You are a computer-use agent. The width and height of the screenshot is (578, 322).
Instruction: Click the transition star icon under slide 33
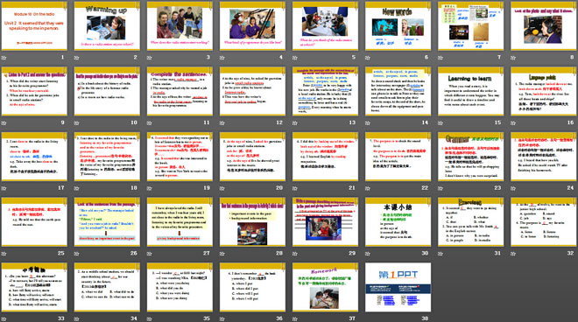4,318
